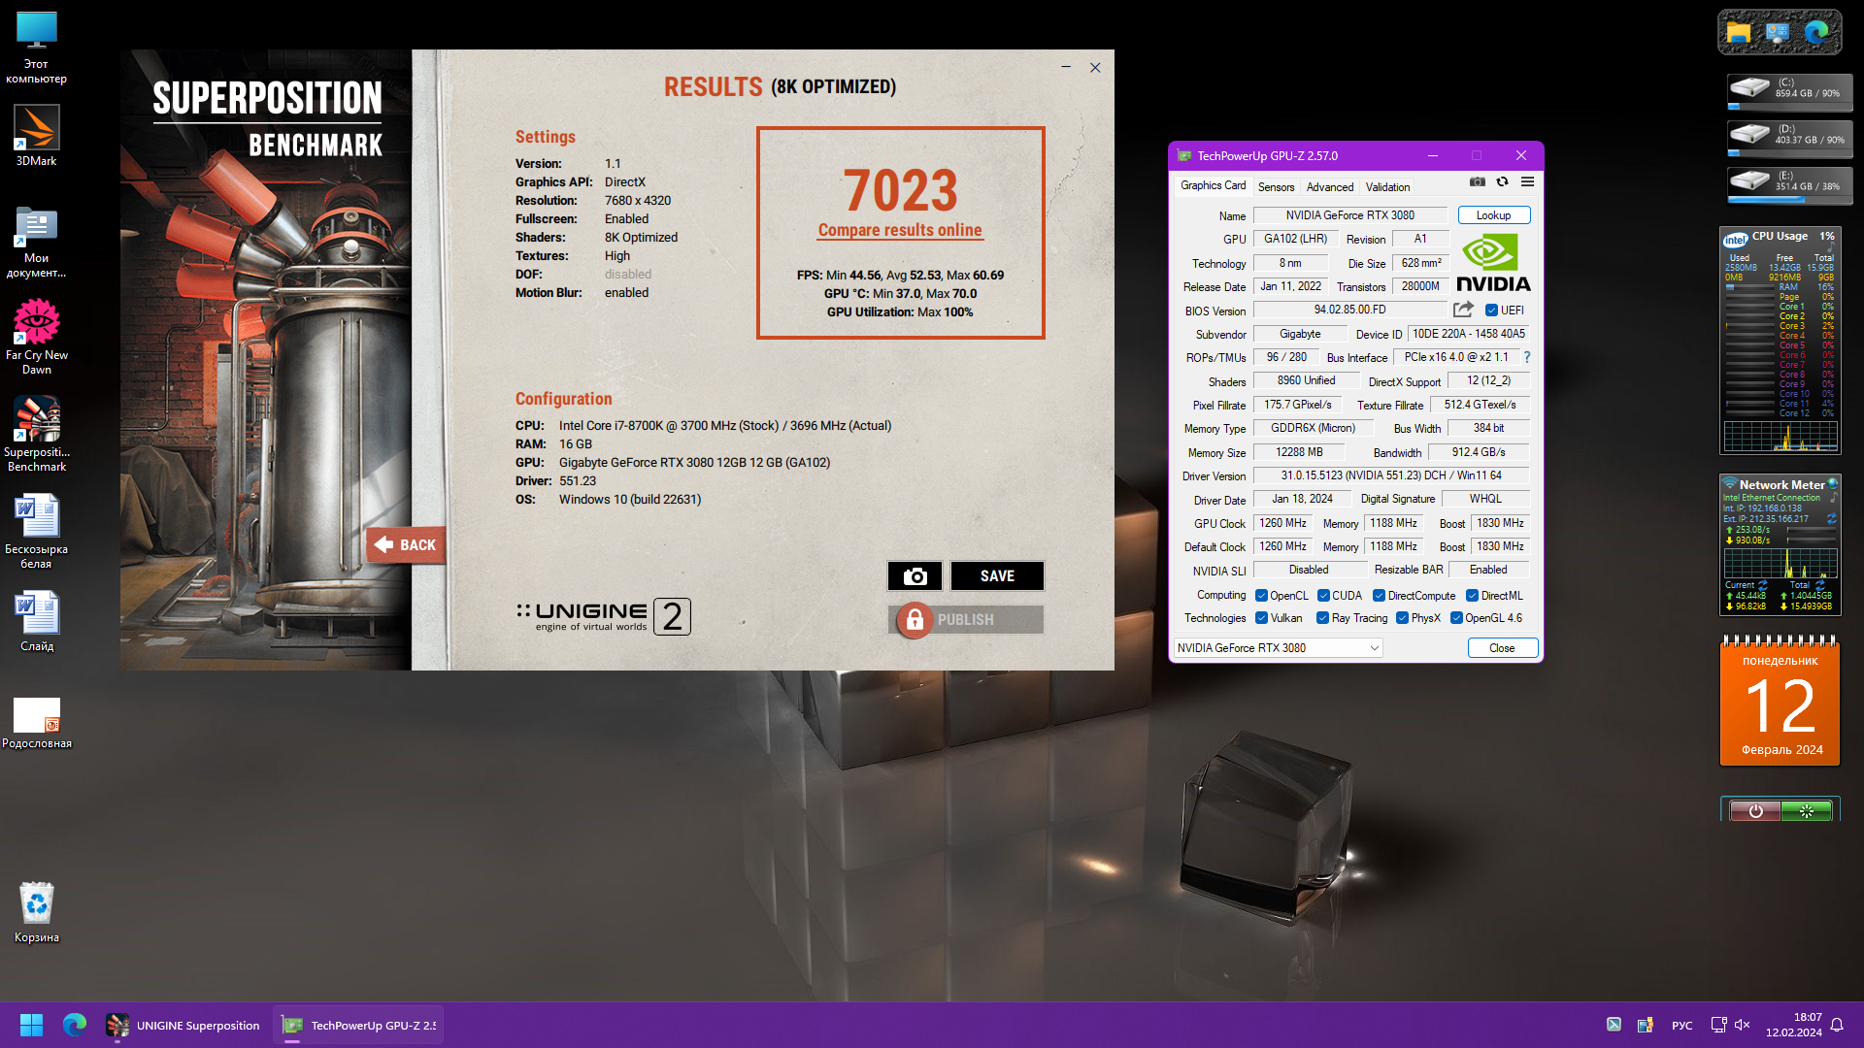Viewport: 1864px width, 1048px height.
Task: Click the Lookup button
Action: [x=1493, y=215]
